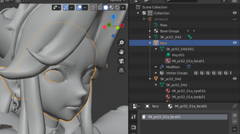This screenshot has height=134, width=240.
Task: Collapse the face object tree node
Action: [x=150, y=43]
